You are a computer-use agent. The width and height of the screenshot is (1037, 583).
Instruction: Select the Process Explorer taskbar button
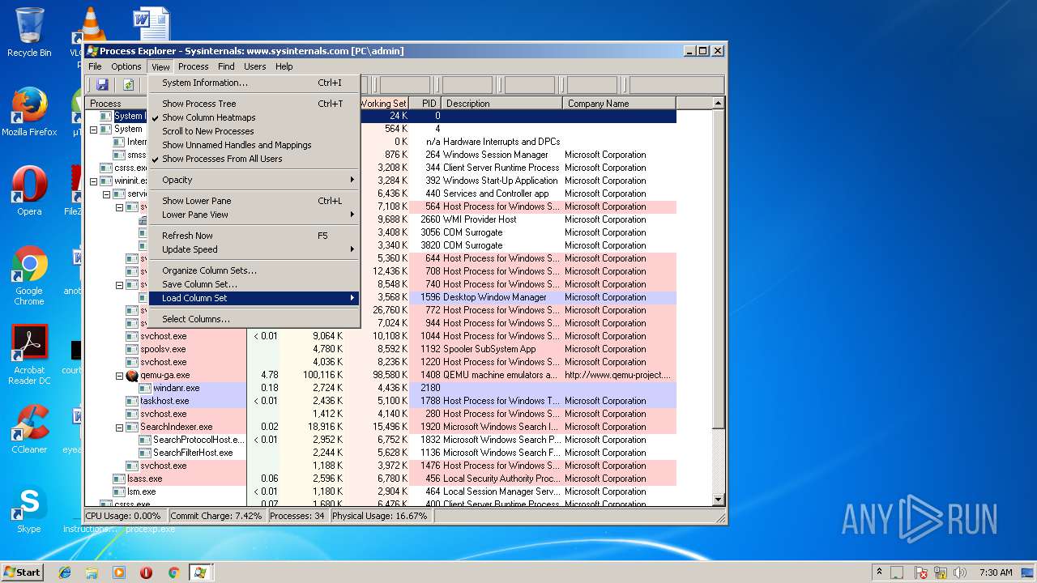coord(200,572)
